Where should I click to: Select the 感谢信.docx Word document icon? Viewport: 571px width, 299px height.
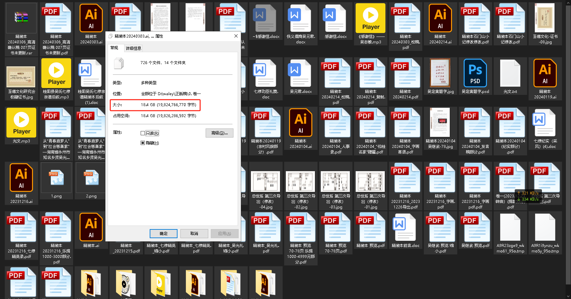coord(335,18)
